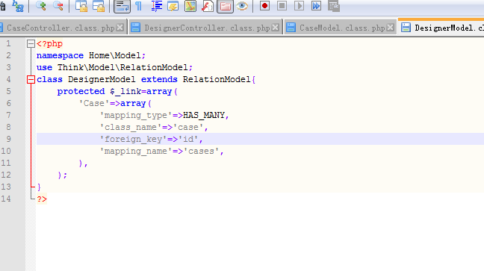Close the DesignerController.class.php tab
This screenshot has width=484, height=271.
pos(276,28)
